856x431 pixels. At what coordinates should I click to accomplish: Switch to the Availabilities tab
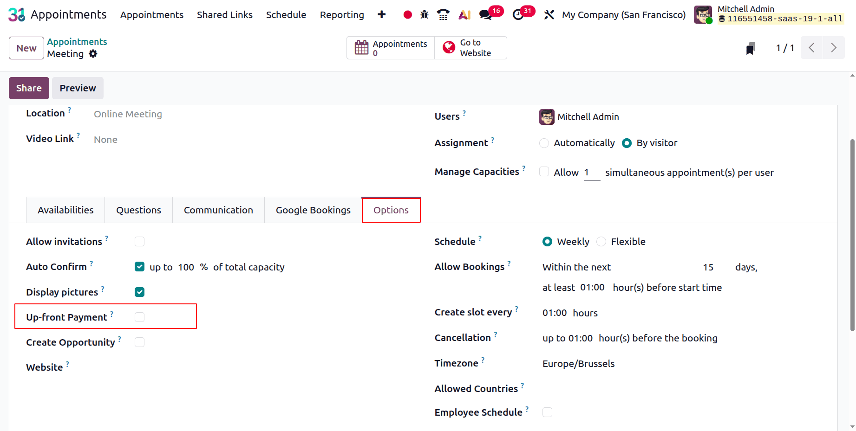pos(65,210)
